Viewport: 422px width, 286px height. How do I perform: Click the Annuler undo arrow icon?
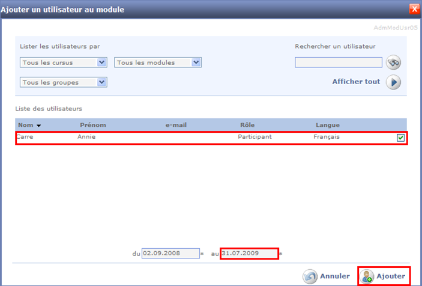pos(310,276)
